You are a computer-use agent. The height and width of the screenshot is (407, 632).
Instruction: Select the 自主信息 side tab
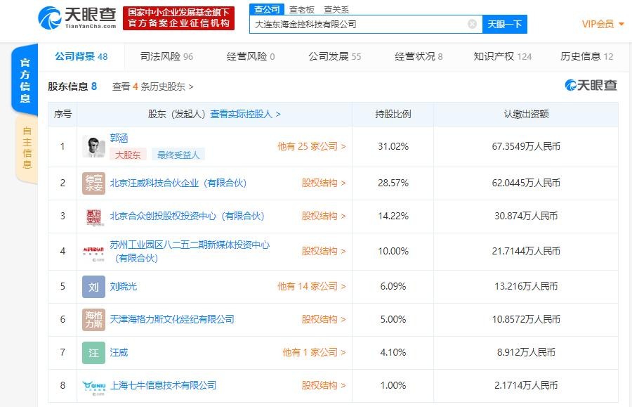tap(27, 148)
